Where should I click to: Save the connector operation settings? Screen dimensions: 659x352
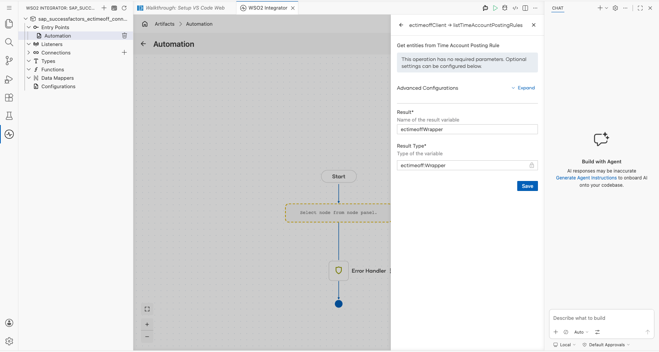(x=528, y=186)
